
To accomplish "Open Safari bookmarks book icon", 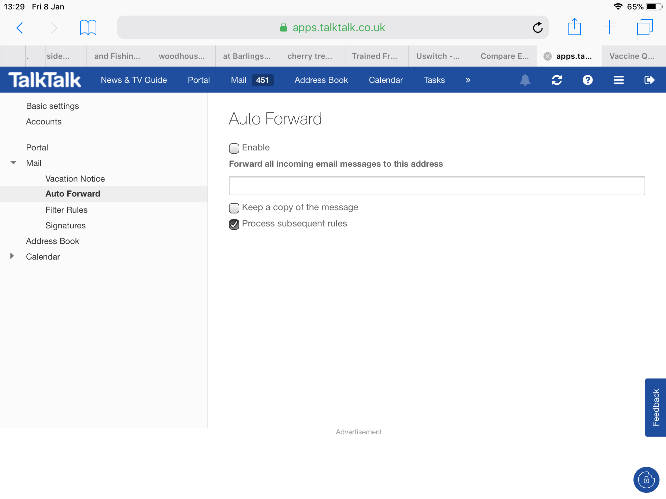I will click(88, 27).
